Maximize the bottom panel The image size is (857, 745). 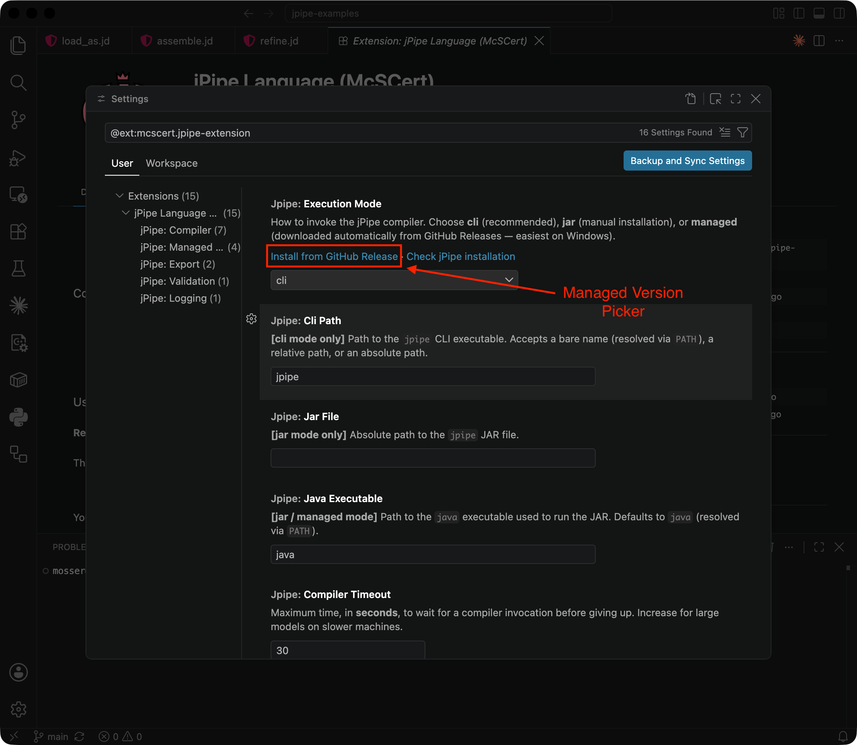(x=819, y=547)
